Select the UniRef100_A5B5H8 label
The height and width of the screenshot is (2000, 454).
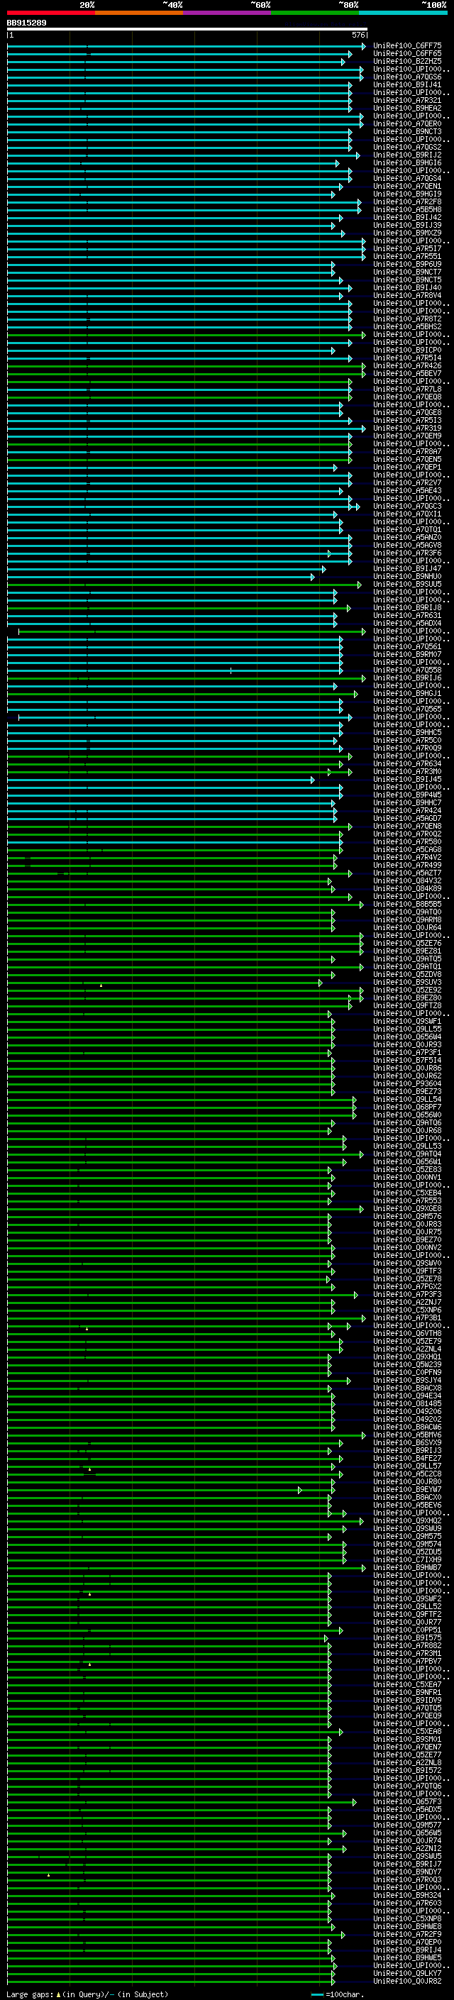pyautogui.click(x=407, y=209)
